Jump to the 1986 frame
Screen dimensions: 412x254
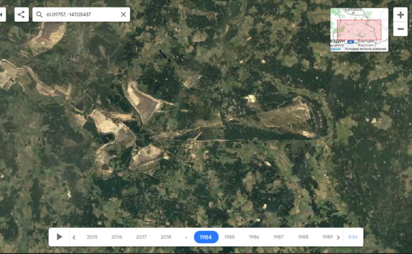[x=254, y=237]
